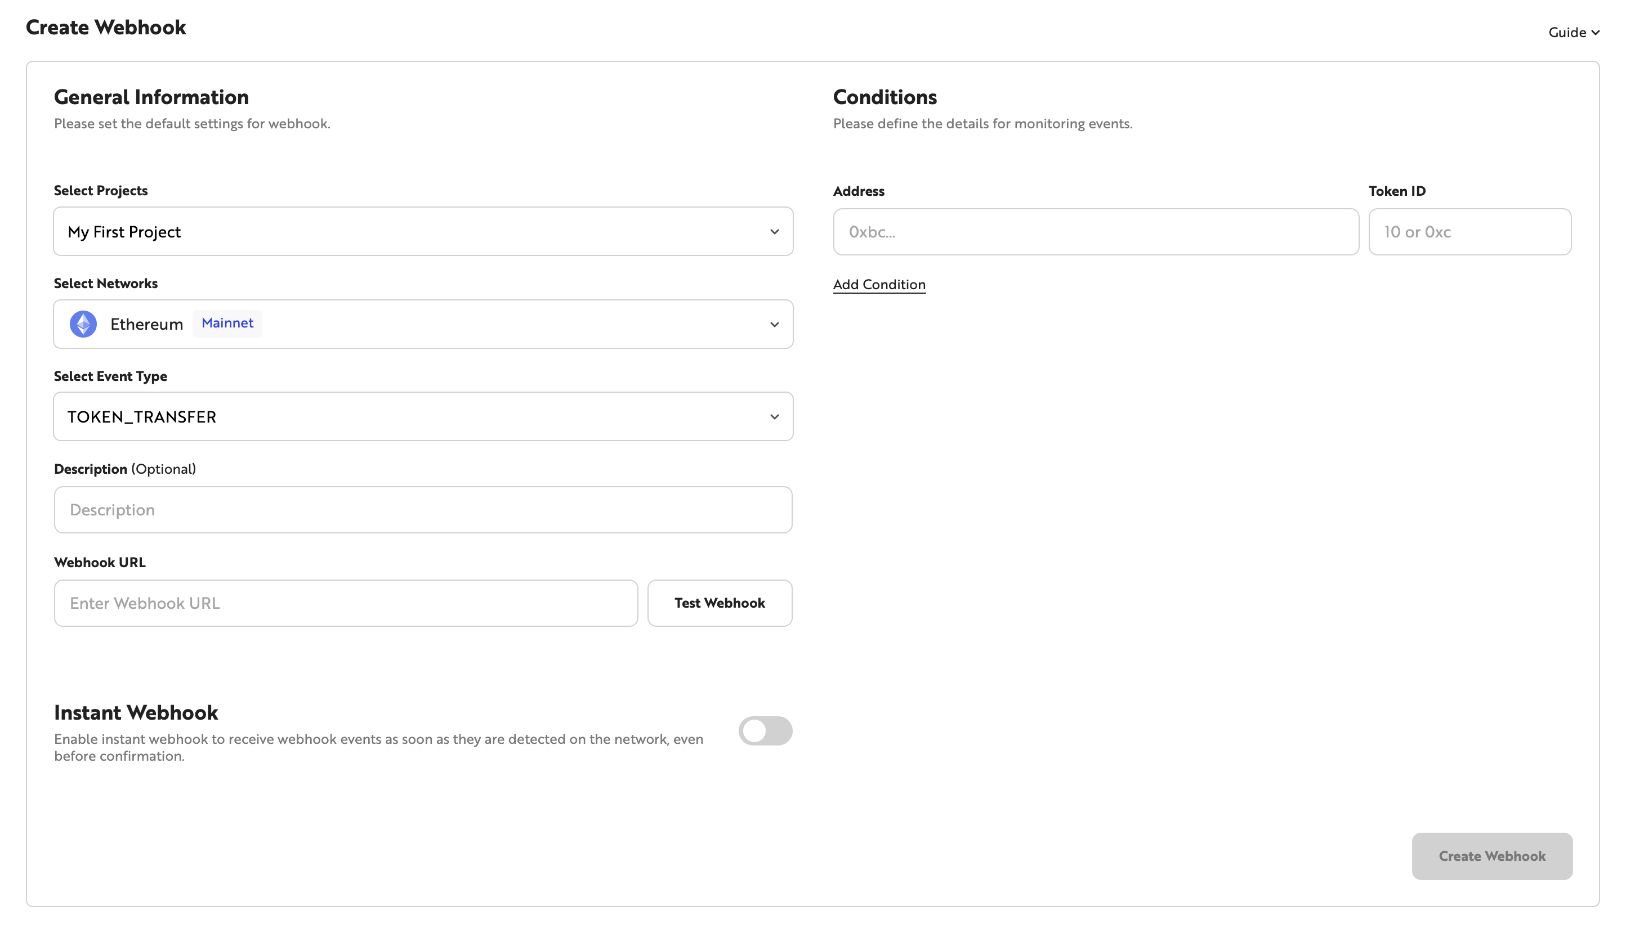Click the Enter Webhook URL field

pyautogui.click(x=345, y=603)
